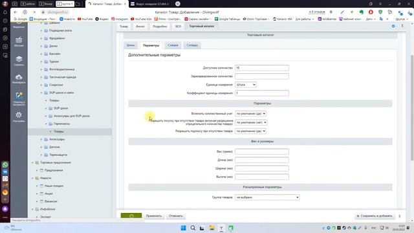Open the YouTube bookmark
The image size is (414, 233).
pos(85,19)
